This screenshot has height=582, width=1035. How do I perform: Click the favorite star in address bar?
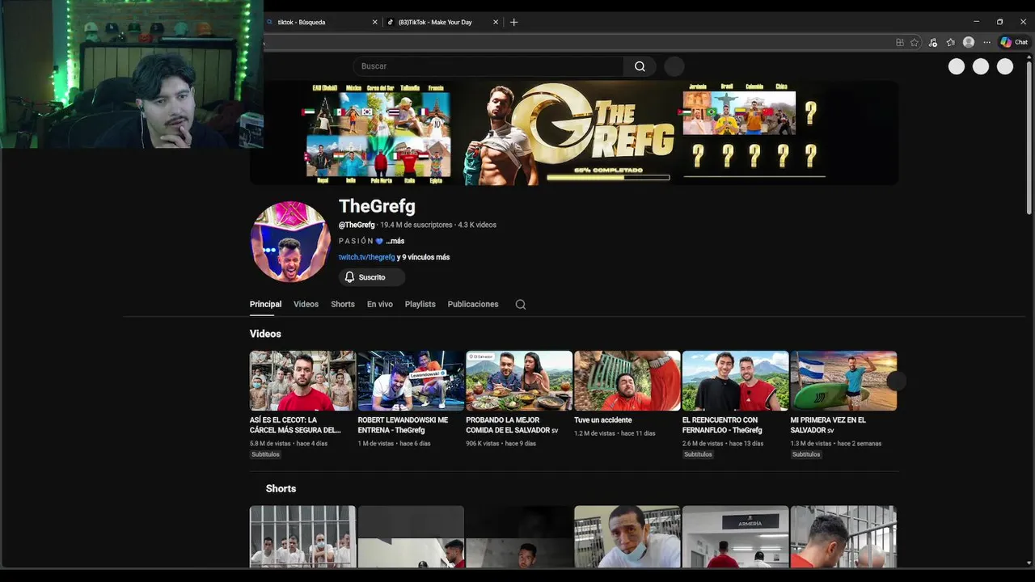pos(915,42)
